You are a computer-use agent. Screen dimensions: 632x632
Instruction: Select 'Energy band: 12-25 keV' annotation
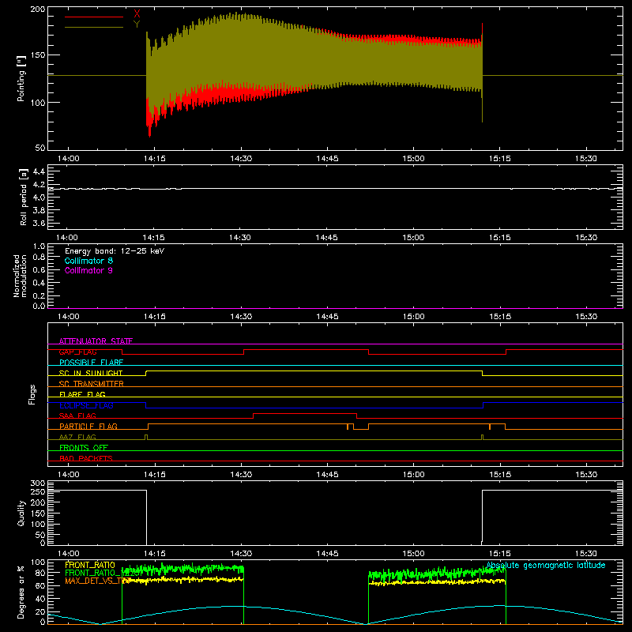(115, 251)
